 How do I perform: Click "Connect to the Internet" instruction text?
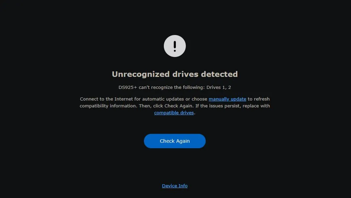click(106, 99)
